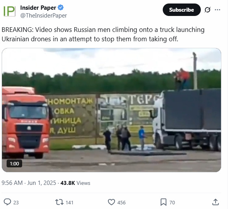Viewport: 228px width, 209px height.
Task: Click the retweet arrows icon
Action: 59,202
